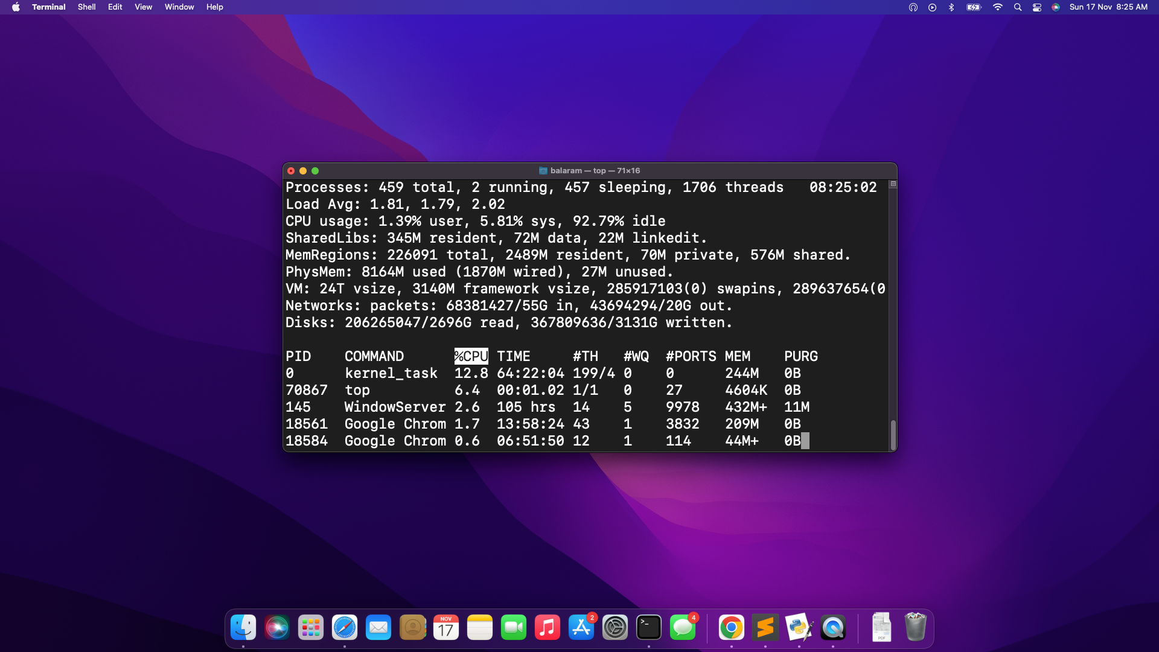Toggle Control Center in menu bar
1159x652 pixels.
tap(1037, 7)
